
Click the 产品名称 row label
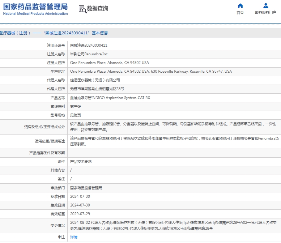coord(58,98)
